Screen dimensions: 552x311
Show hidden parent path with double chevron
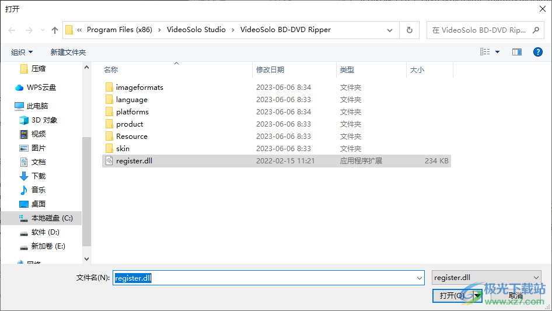click(79, 30)
